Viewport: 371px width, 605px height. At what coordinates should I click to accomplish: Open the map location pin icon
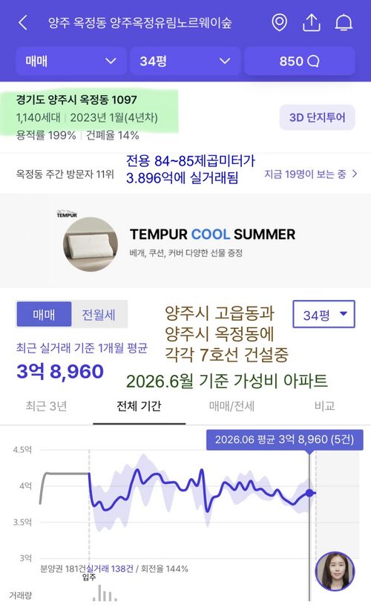click(x=279, y=22)
